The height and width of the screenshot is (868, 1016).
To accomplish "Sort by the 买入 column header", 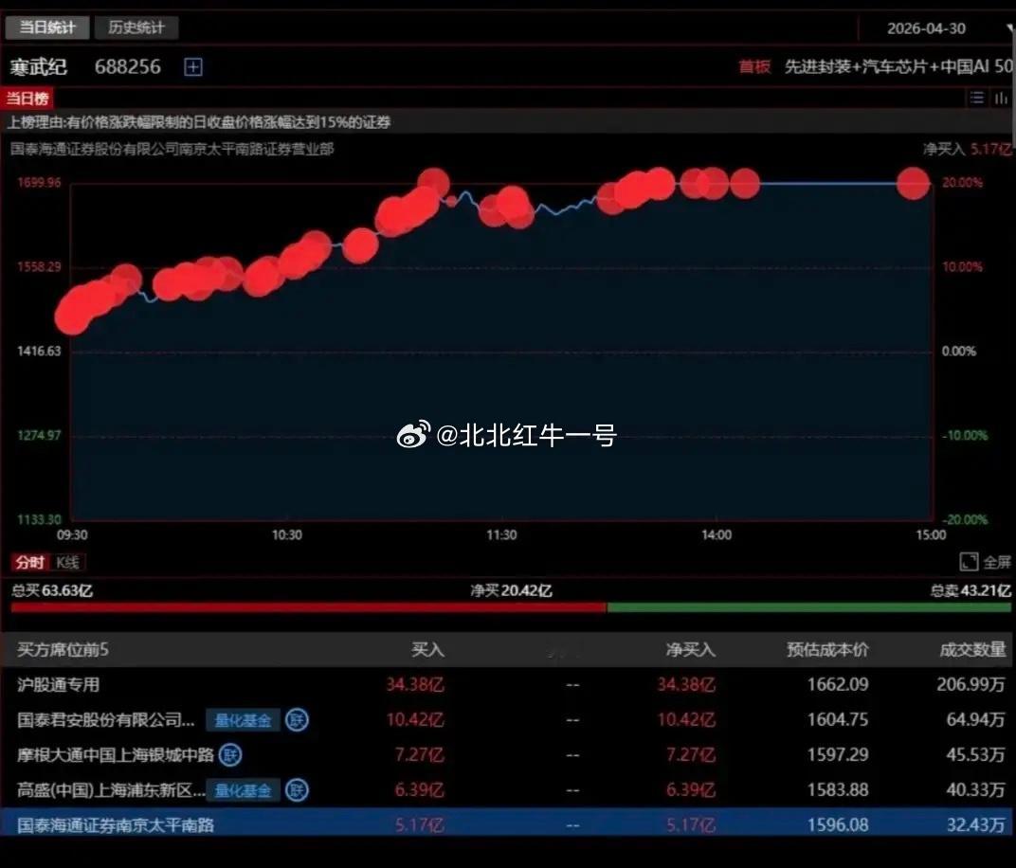I will point(427,650).
